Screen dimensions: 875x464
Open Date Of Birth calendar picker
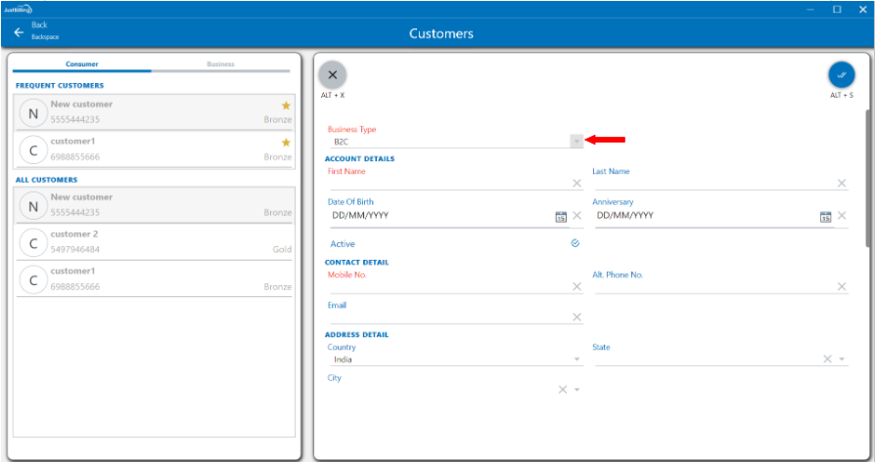pyautogui.click(x=561, y=216)
